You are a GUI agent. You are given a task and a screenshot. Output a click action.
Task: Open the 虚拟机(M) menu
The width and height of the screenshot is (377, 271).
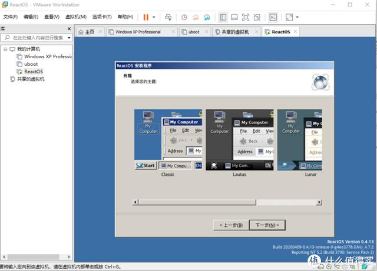click(76, 17)
